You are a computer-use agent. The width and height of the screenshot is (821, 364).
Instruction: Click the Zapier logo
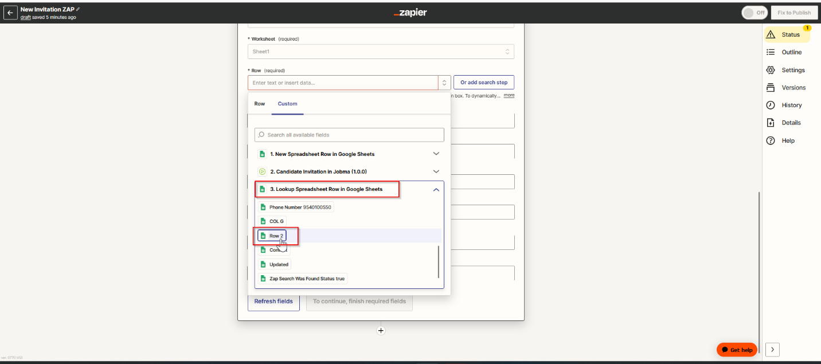410,13
